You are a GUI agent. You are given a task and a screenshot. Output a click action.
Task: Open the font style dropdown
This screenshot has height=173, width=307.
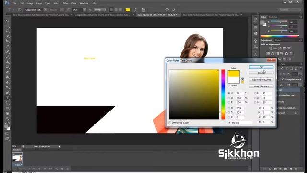click(62, 10)
